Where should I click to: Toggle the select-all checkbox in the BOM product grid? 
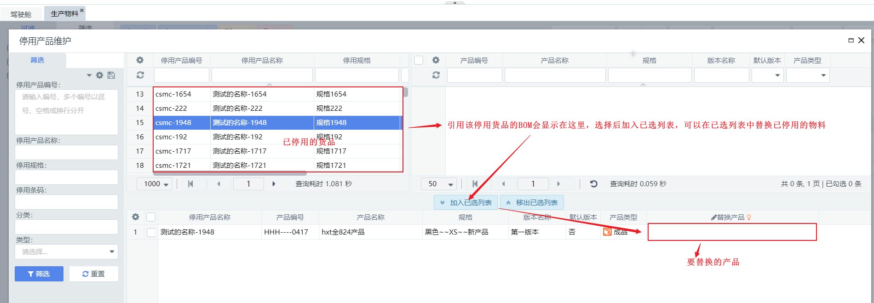419,60
